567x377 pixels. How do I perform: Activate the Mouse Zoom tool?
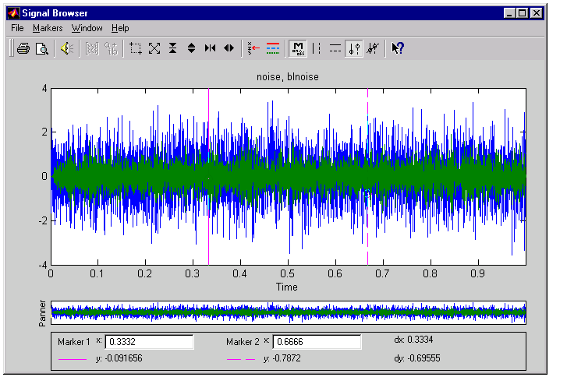pyautogui.click(x=136, y=48)
